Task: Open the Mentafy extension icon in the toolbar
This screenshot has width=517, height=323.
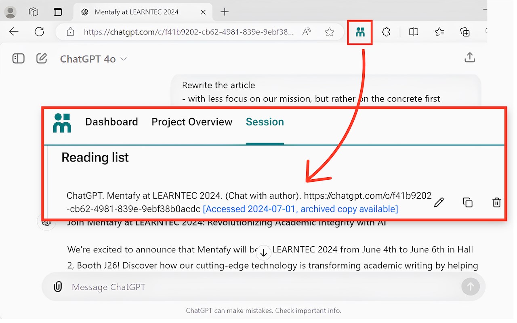Action: pyautogui.click(x=360, y=32)
